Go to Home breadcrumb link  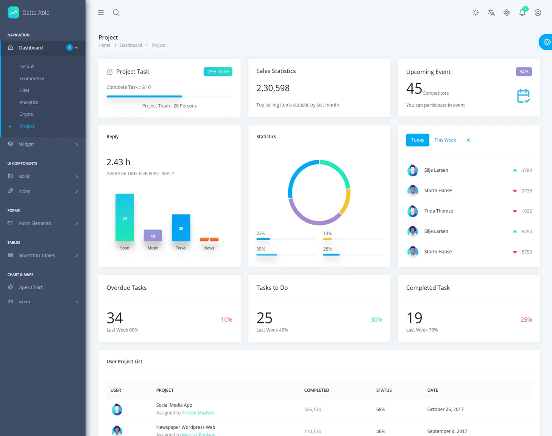(x=104, y=45)
